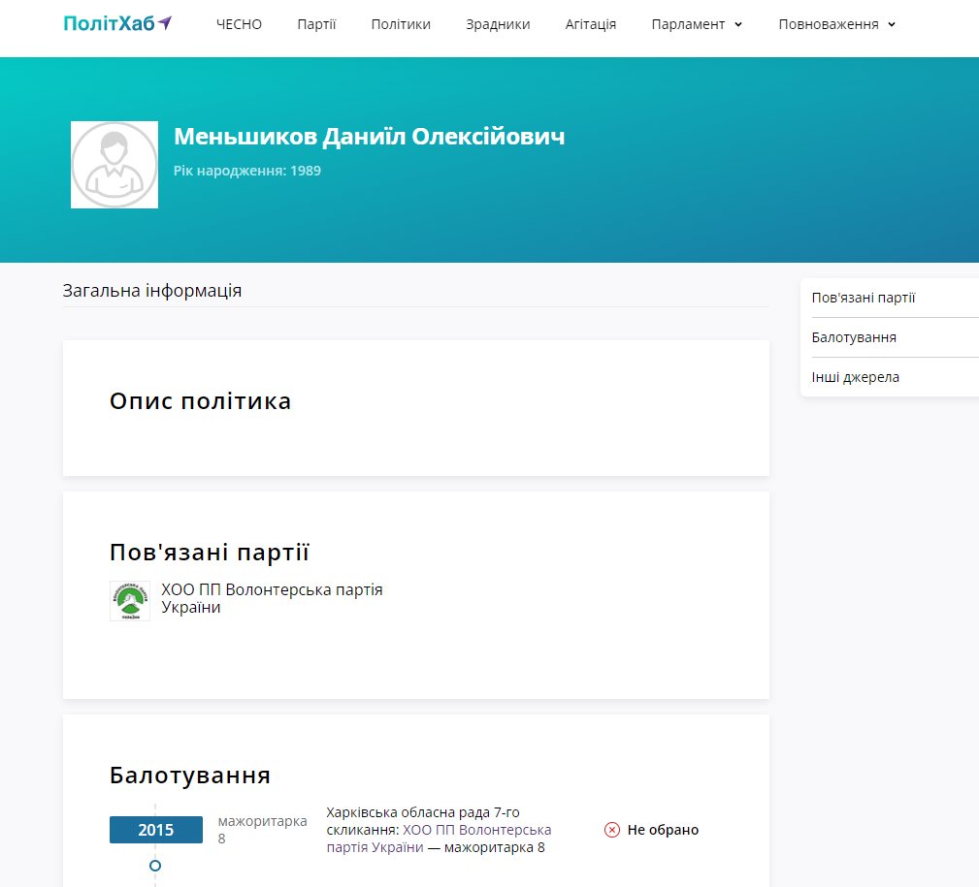Click the Не обрано status text

[x=663, y=830]
